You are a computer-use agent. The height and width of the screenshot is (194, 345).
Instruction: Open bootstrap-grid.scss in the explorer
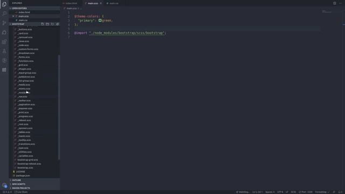click(x=27, y=160)
